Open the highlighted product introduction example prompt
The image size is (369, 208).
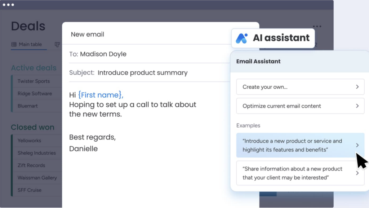tap(300, 145)
